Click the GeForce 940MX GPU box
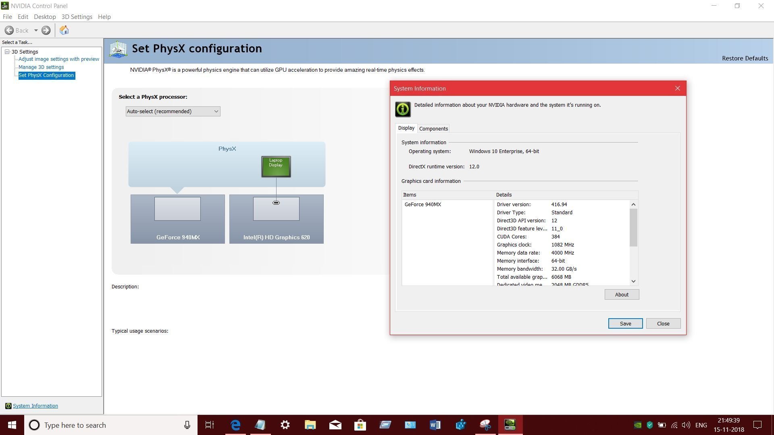Screen dimensions: 774x435 pos(178,219)
